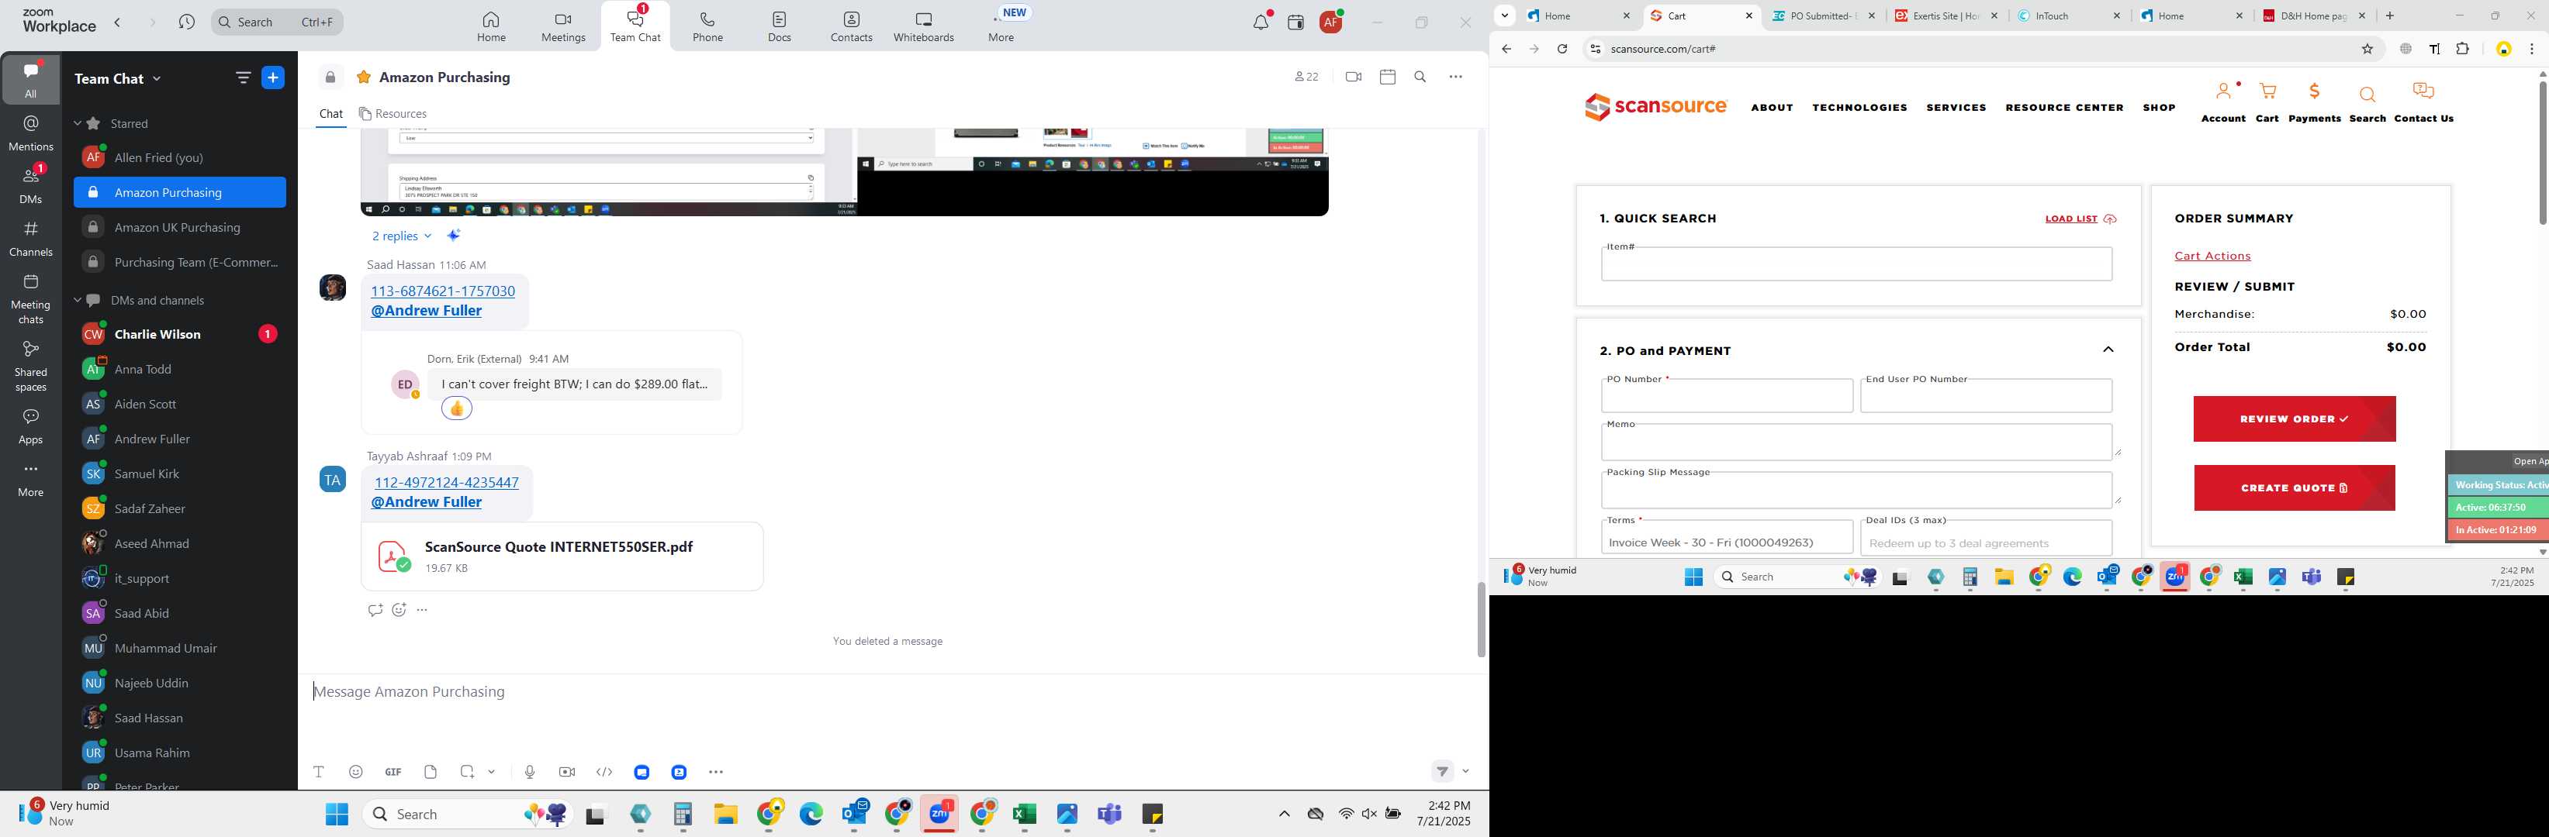The height and width of the screenshot is (837, 2549).
Task: View the 22 channel members
Action: coord(1306,77)
